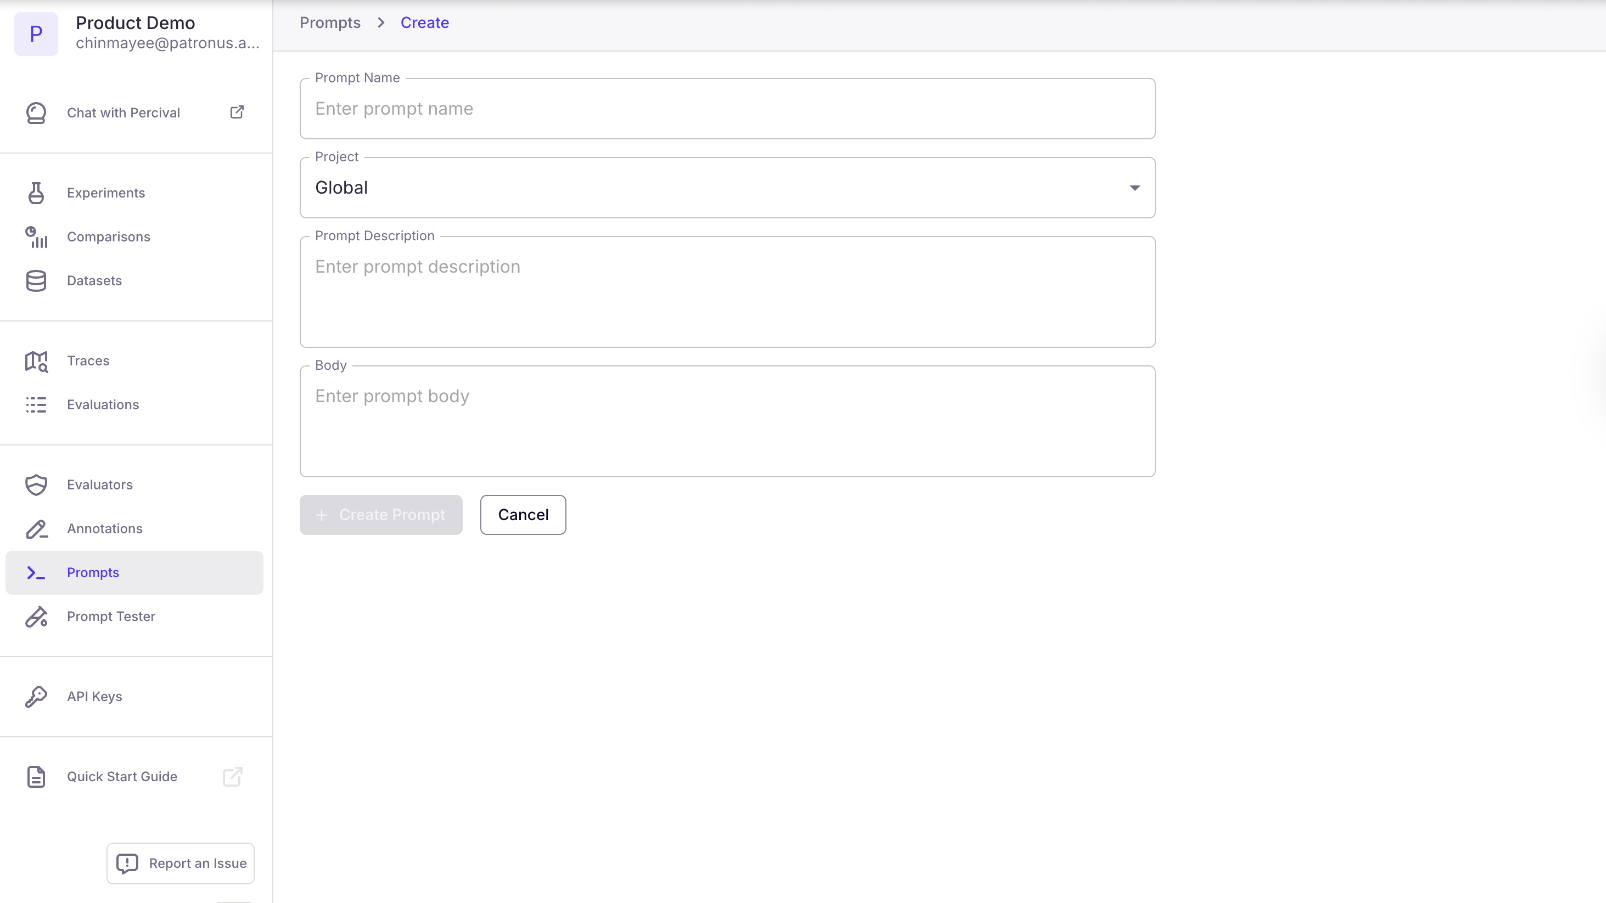
Task: Click the Traces map icon
Action: pos(36,361)
